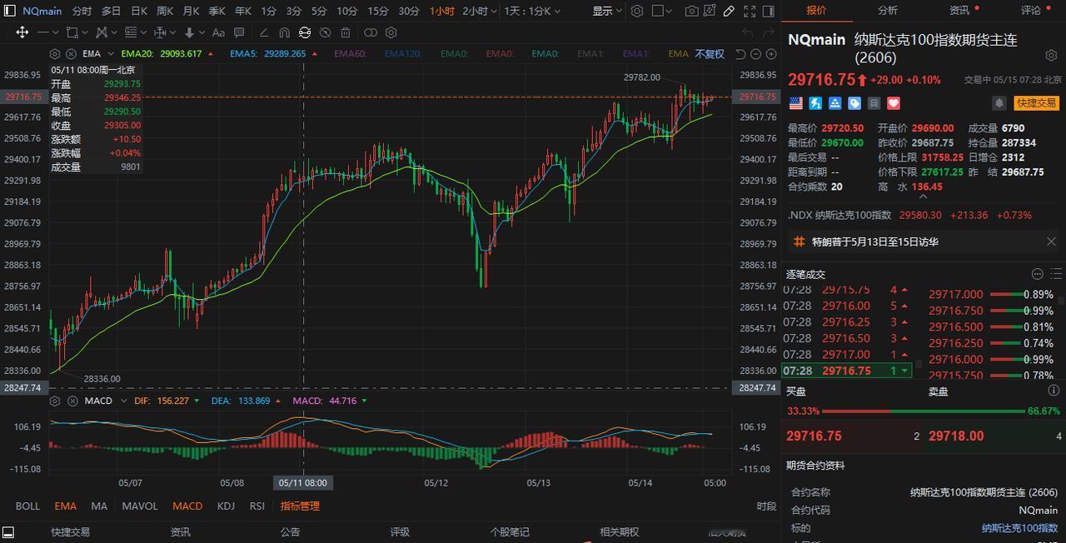The height and width of the screenshot is (543, 1066).
Task: Activate the magnet snap drawing mode
Action: click(284, 32)
